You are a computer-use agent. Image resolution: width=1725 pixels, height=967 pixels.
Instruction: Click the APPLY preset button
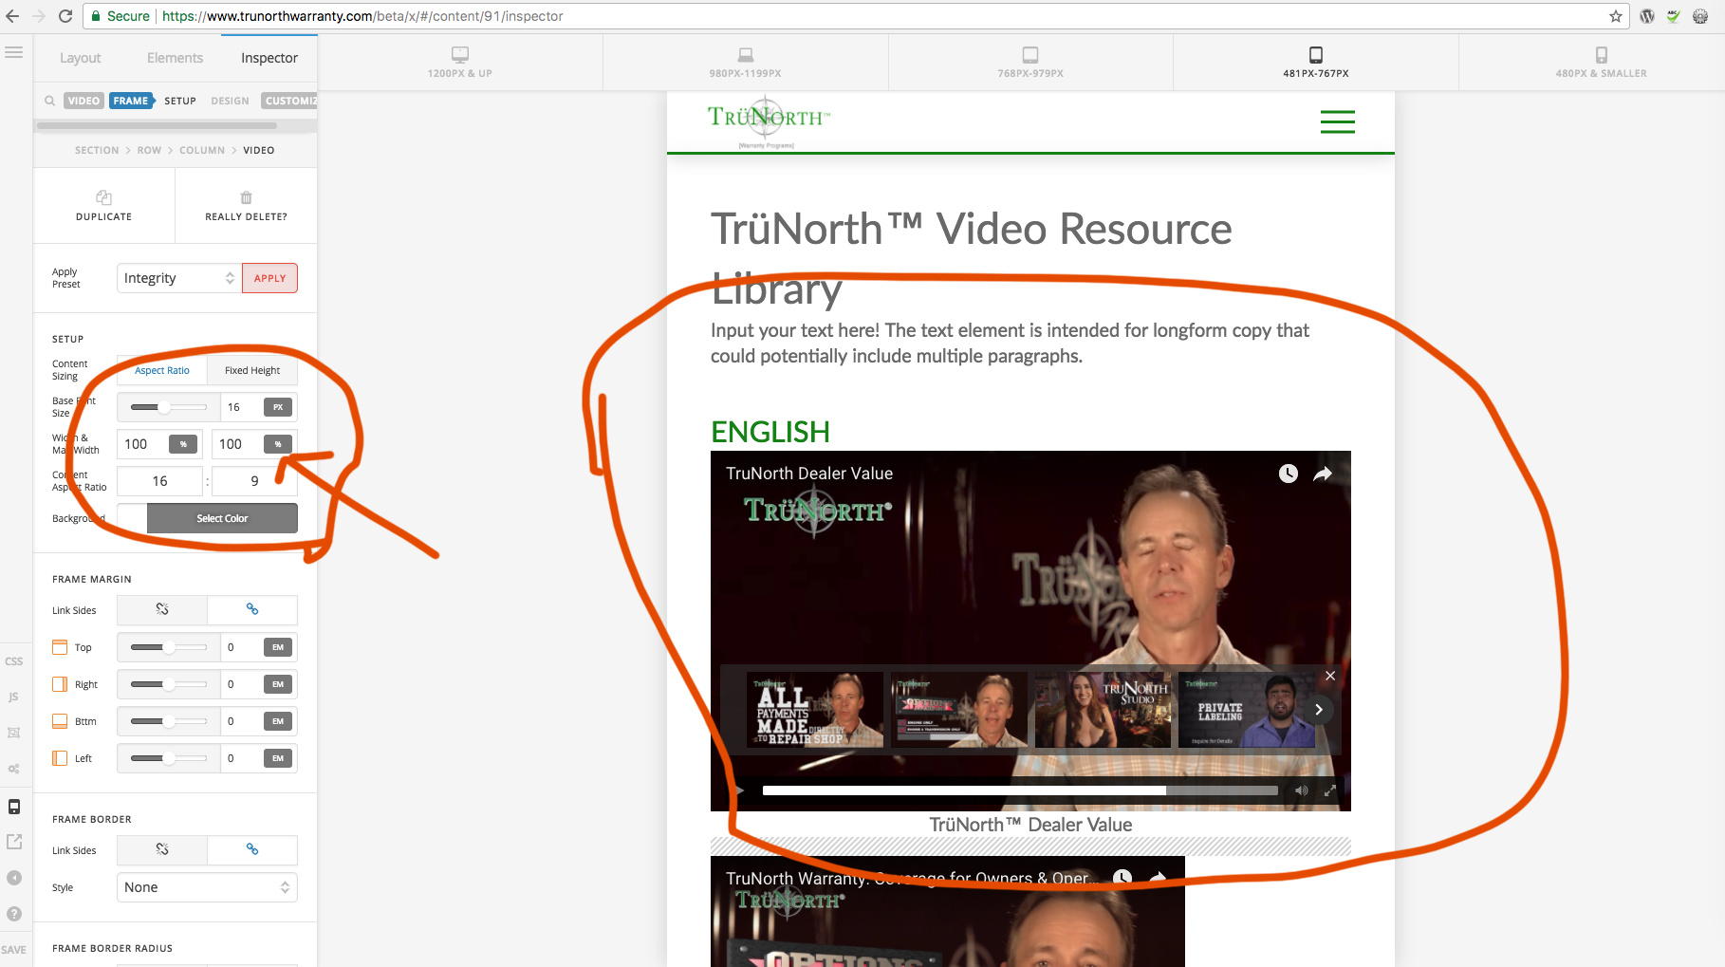pos(269,278)
